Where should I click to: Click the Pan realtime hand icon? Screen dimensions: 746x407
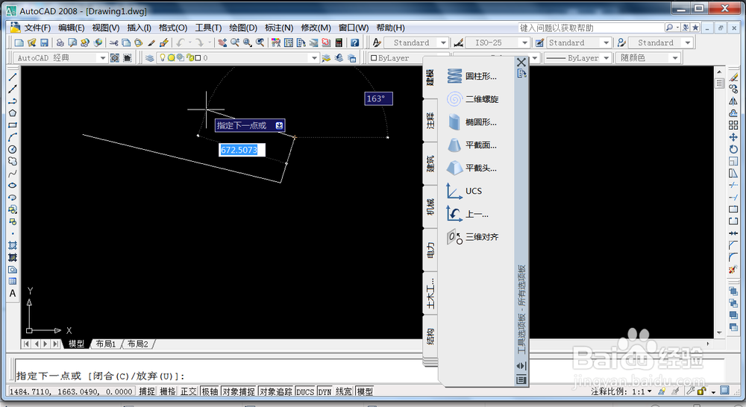click(222, 42)
